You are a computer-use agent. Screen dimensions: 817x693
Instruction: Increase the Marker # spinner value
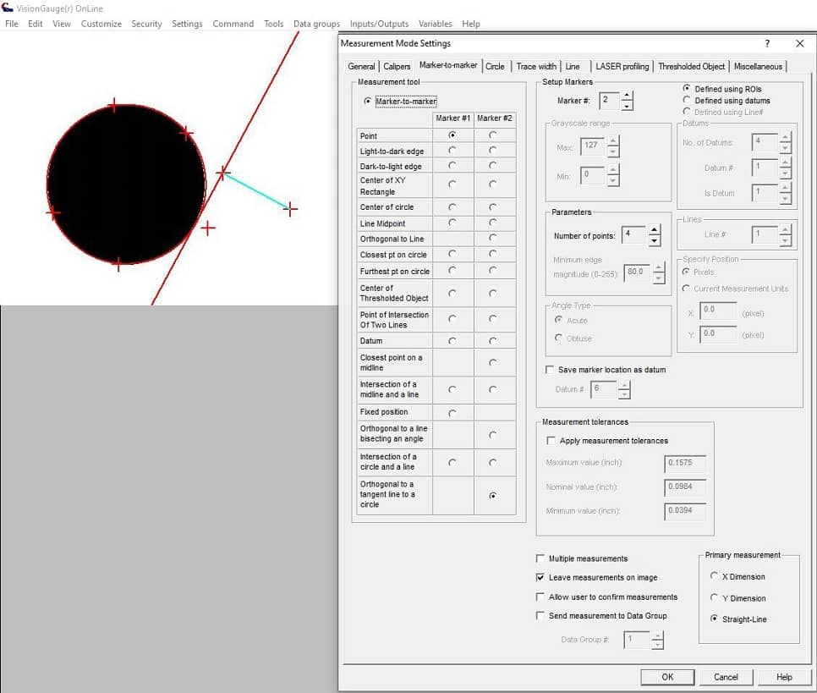(628, 96)
